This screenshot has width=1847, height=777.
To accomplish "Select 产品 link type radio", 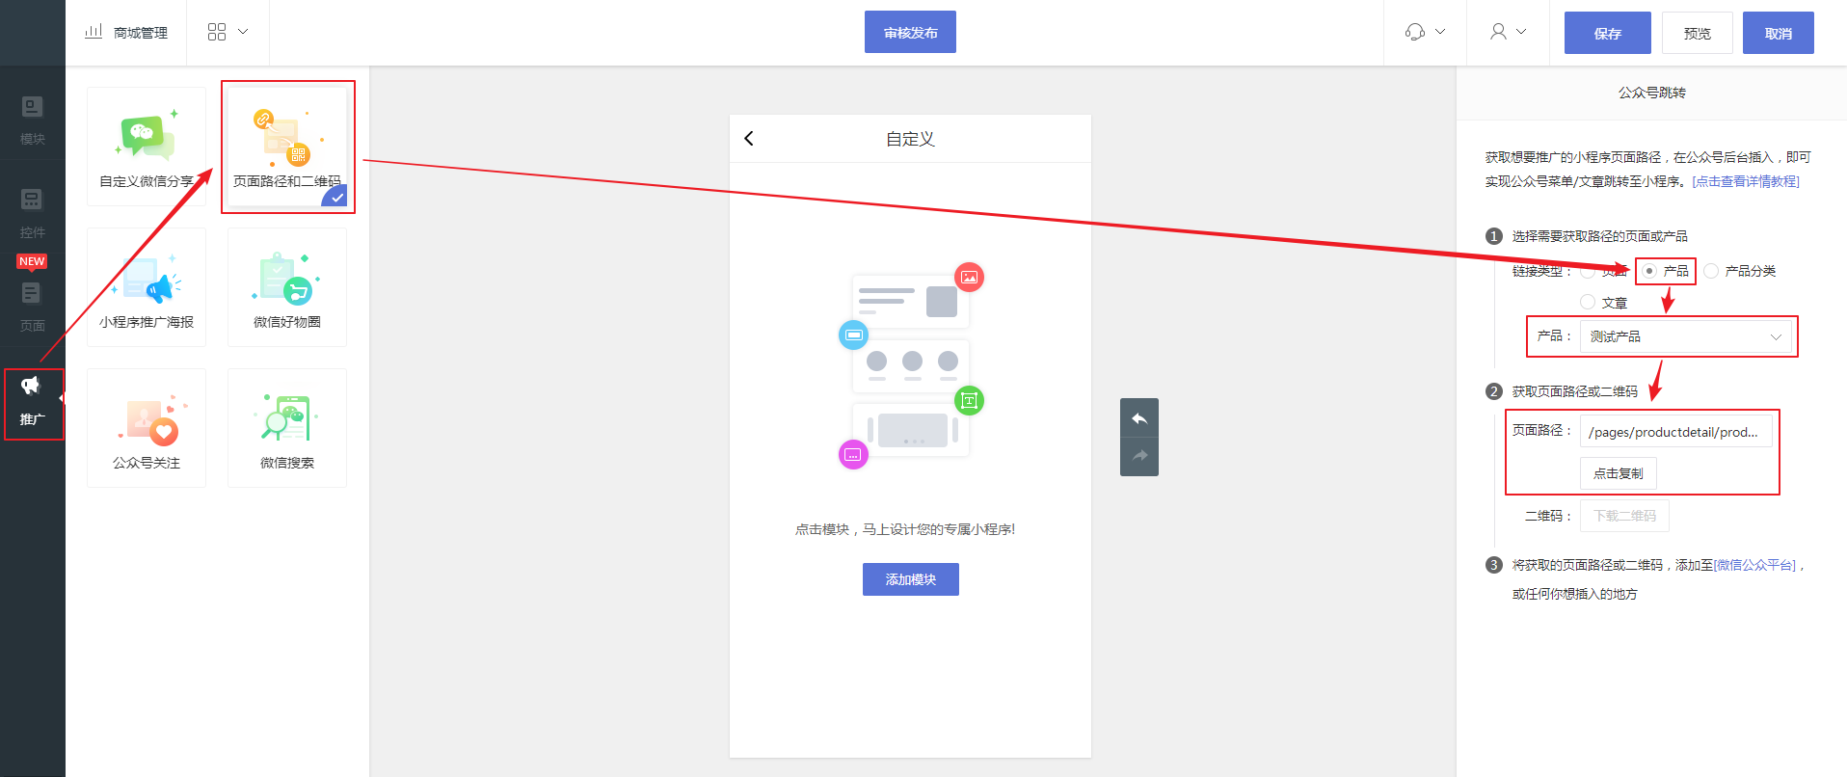I will (1649, 271).
